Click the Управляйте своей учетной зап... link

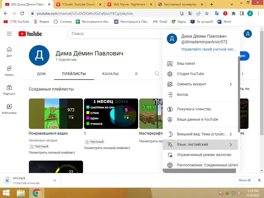(208, 49)
